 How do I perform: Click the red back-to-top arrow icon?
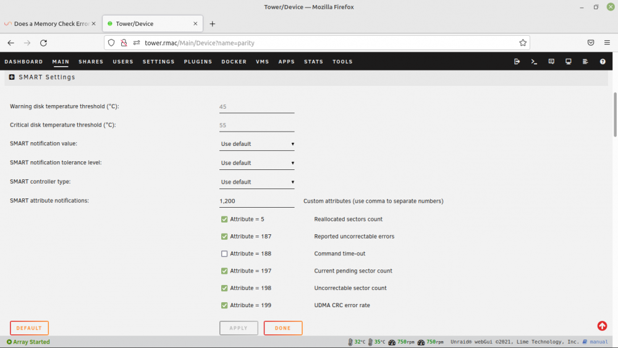pos(602,326)
